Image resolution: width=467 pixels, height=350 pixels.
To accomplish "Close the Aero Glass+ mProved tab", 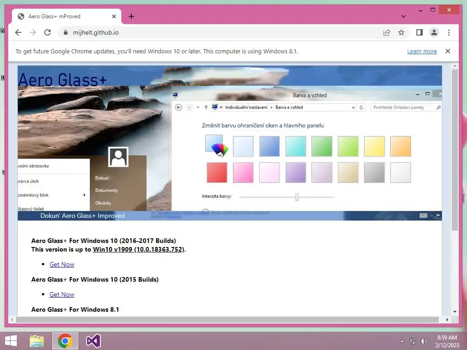I will pos(114,16).
